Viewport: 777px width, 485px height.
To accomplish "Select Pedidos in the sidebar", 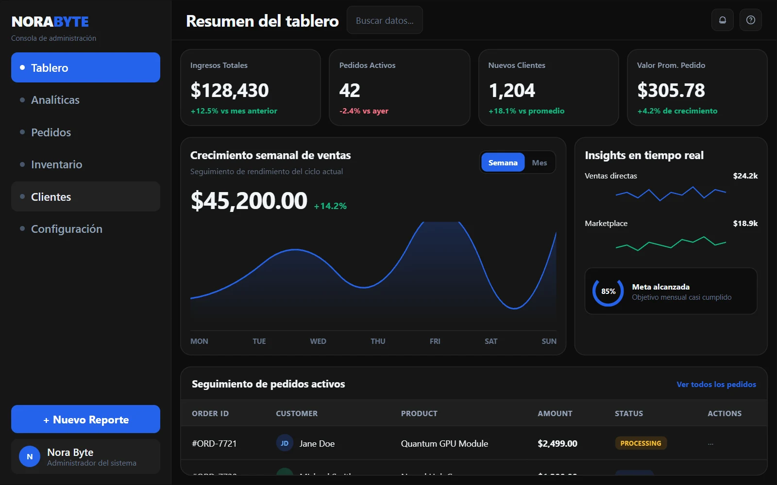I will click(x=51, y=132).
